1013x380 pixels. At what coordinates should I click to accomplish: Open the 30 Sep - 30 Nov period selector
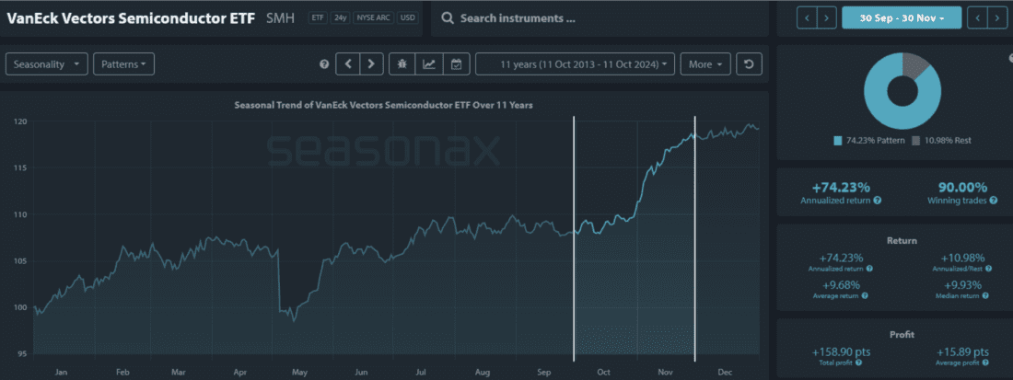[x=901, y=17]
